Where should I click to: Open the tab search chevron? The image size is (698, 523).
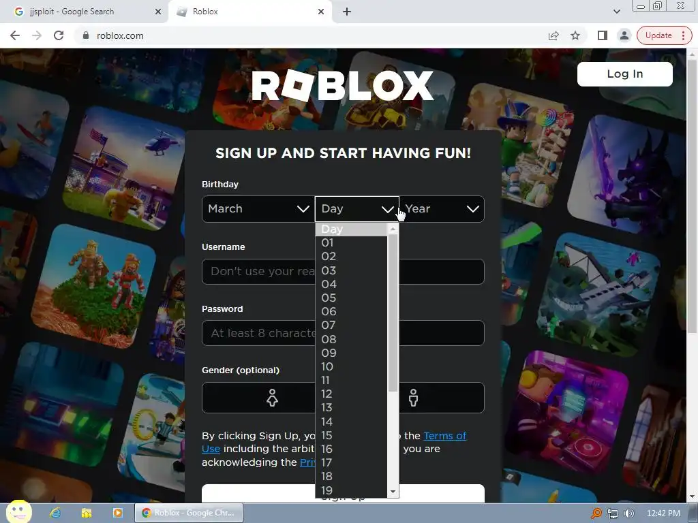(616, 12)
